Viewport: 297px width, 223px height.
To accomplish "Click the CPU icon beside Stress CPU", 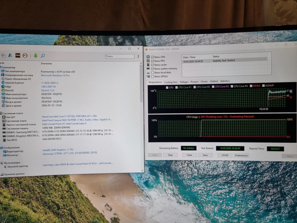I will click(148, 57).
